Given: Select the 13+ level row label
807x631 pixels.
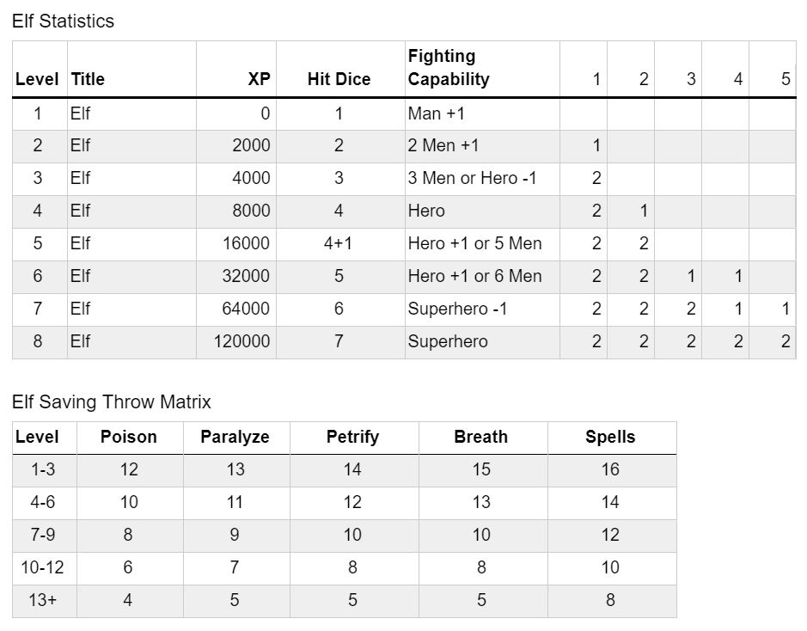Looking at the screenshot, I should pos(42,600).
